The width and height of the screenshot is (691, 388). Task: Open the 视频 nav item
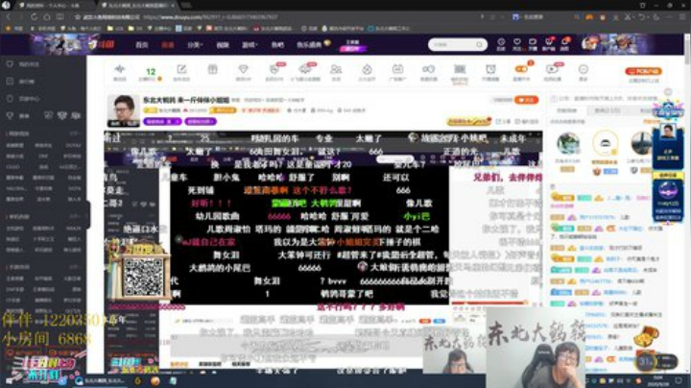tap(223, 45)
